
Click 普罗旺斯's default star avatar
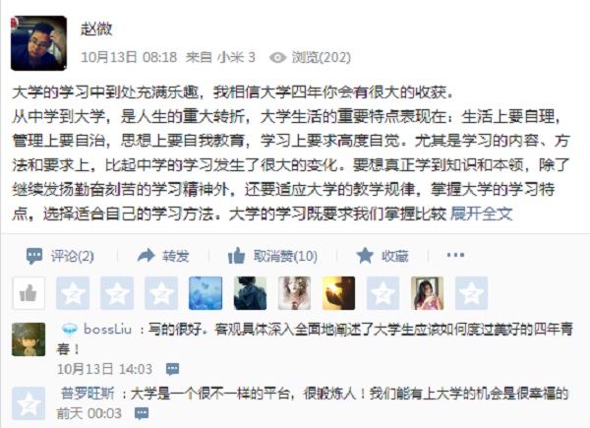tap(29, 403)
